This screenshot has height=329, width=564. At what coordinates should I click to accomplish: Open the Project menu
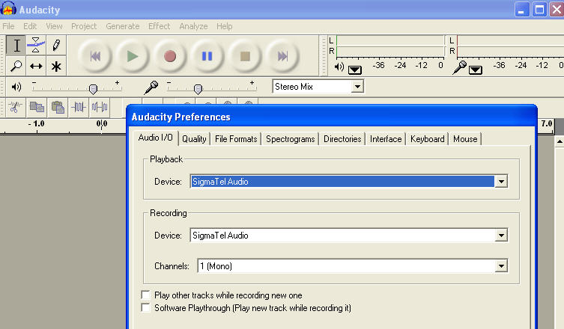[84, 26]
